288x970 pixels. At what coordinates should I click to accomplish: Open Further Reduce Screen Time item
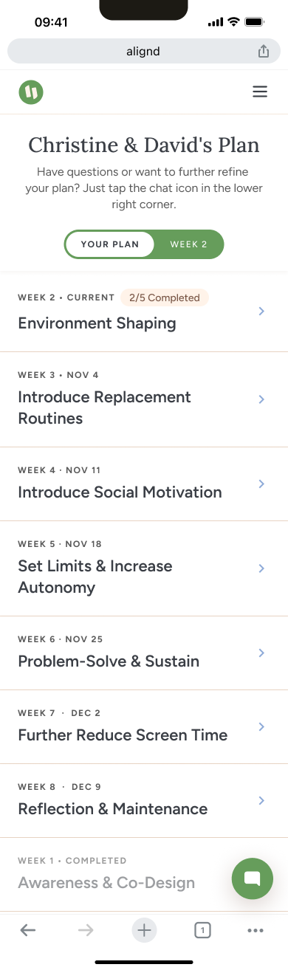click(x=144, y=726)
